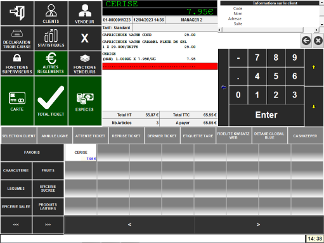Click the Annule Ligne button
Viewport: 324px width, 243px height.
(55, 136)
